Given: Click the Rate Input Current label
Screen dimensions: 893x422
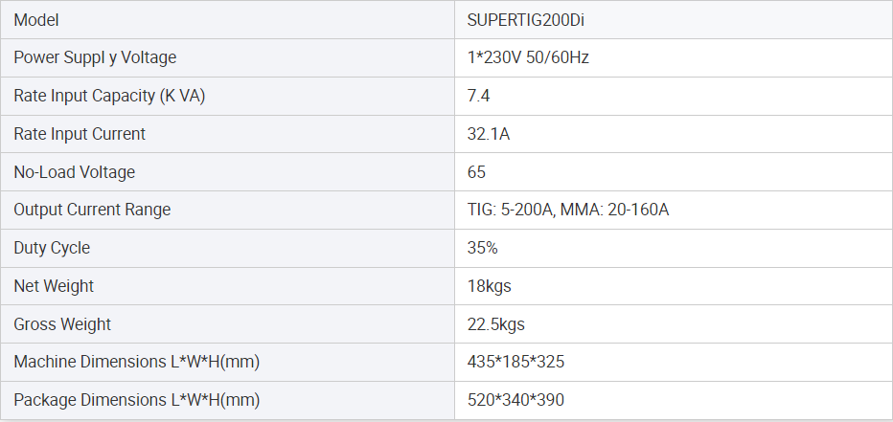Looking at the screenshot, I should [80, 134].
